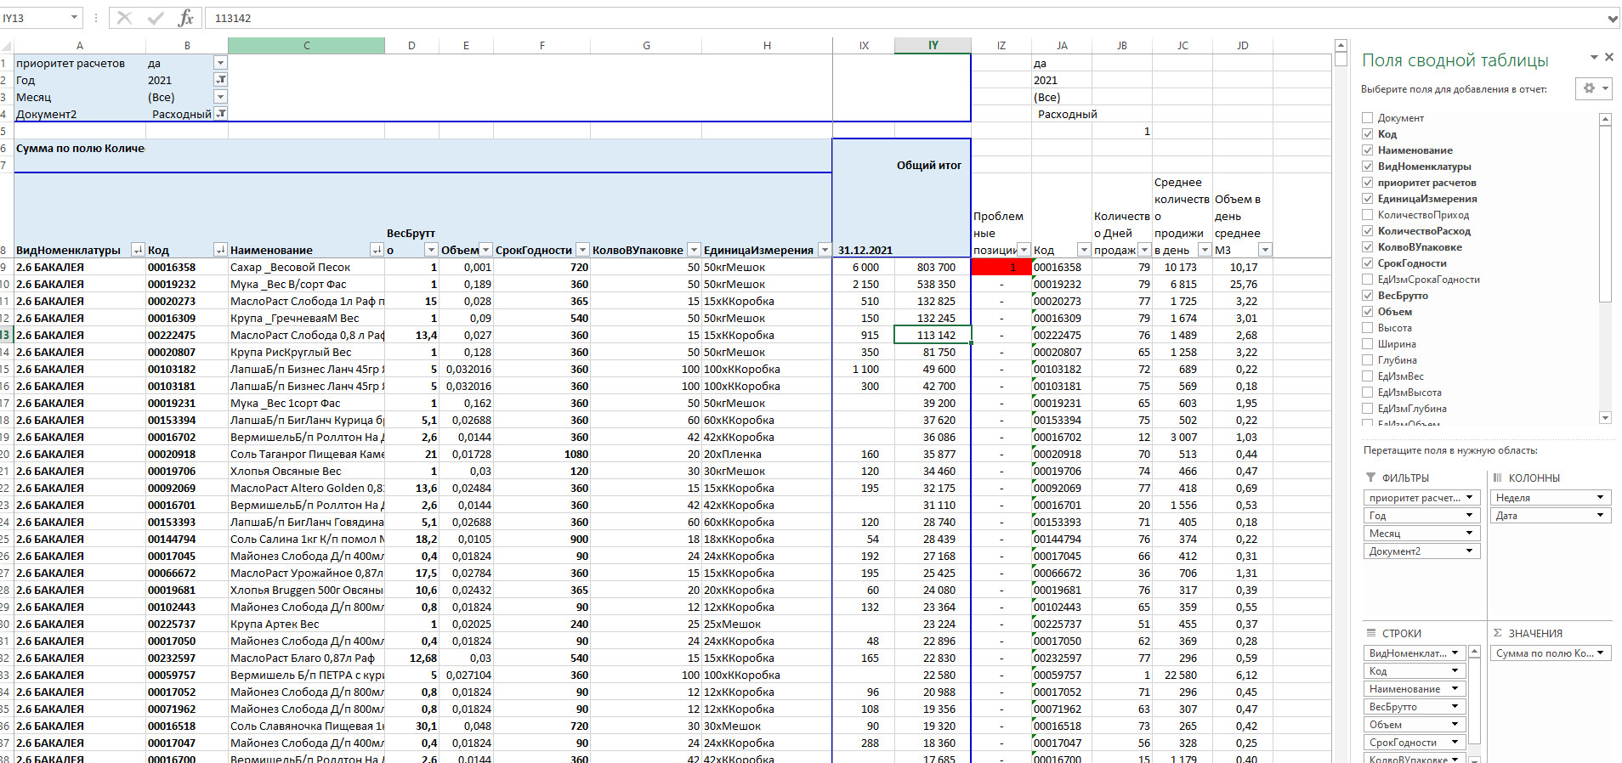
Task: Click the Insert Function fx icon
Action: [185, 18]
